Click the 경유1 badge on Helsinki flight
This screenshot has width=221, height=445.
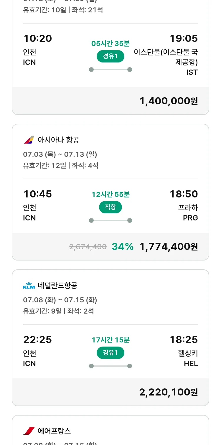[110, 353]
